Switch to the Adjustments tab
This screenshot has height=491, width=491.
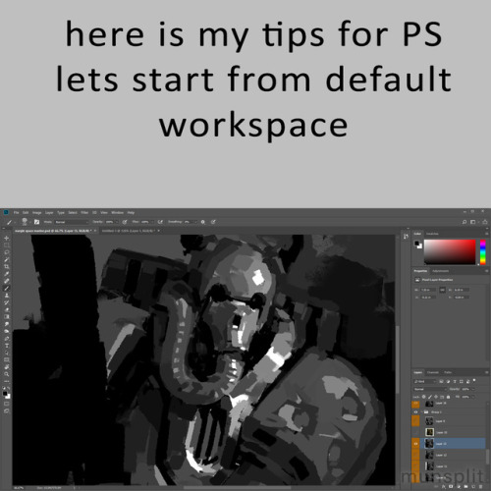[x=440, y=271]
